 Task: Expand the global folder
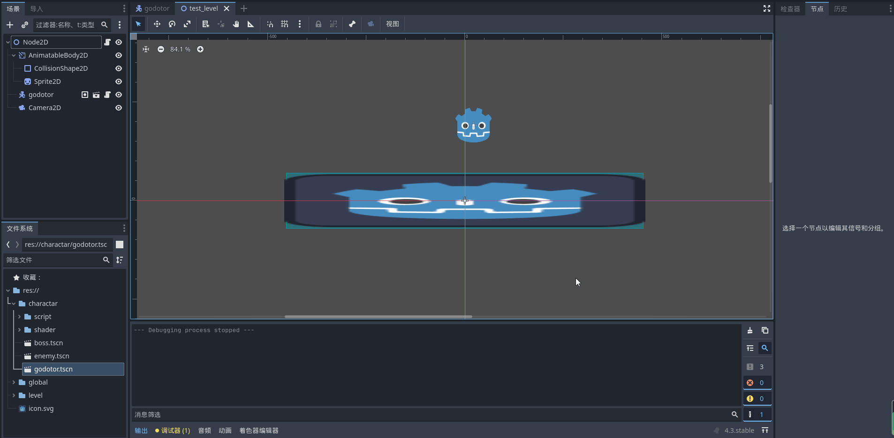14,382
